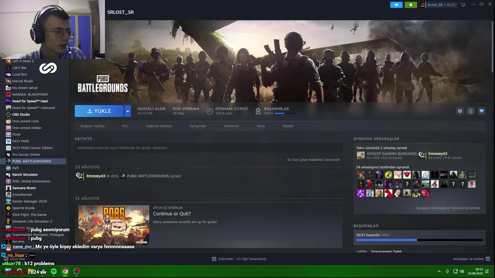Image resolution: width=495 pixels, height=278 pixels.
Task: Click Oynayan Arkadaşların Tümünü Görüntüle link
Action: point(448,208)
